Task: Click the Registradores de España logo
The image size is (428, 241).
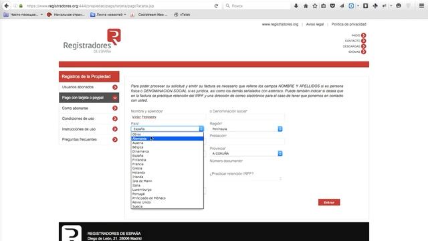Action: [x=92, y=41]
